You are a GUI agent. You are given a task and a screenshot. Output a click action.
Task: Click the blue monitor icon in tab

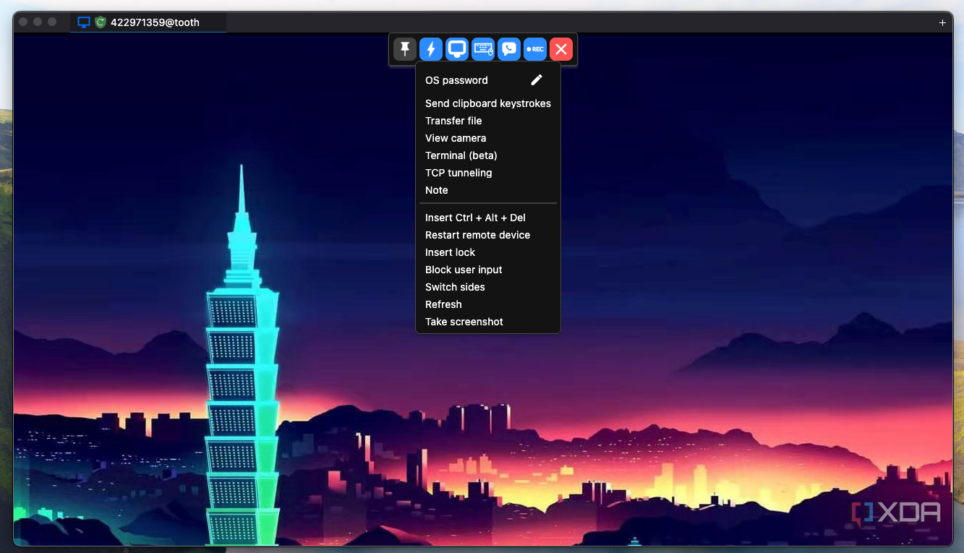coord(84,22)
